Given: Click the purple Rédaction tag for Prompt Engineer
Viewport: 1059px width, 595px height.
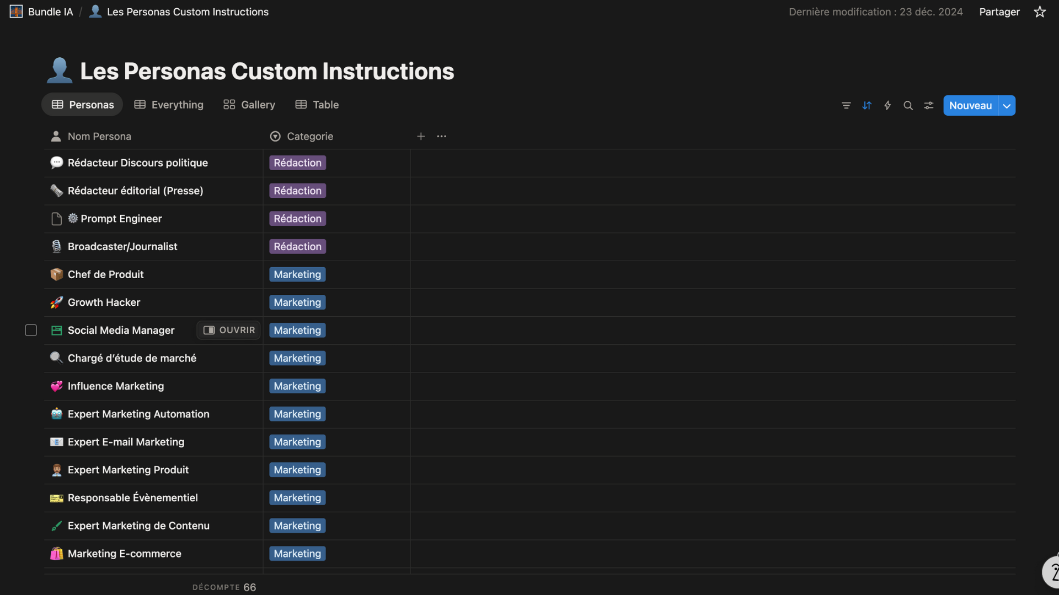Looking at the screenshot, I should (297, 219).
